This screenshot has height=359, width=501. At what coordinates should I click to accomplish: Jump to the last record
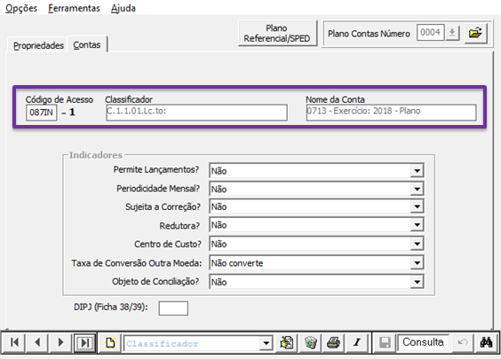tap(84, 343)
